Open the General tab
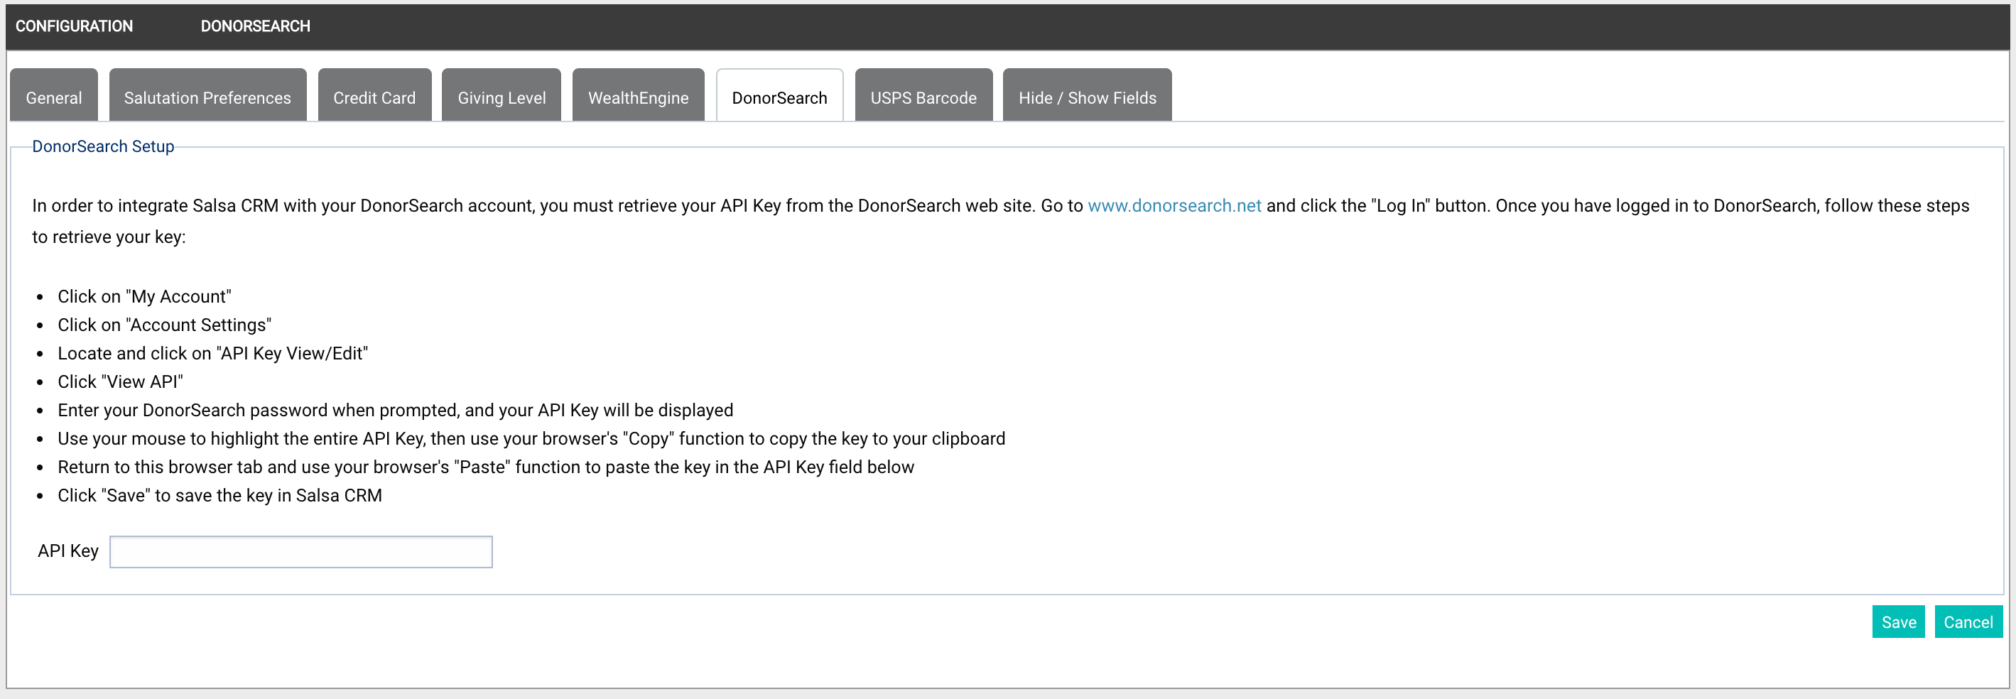The image size is (2016, 699). 53,95
